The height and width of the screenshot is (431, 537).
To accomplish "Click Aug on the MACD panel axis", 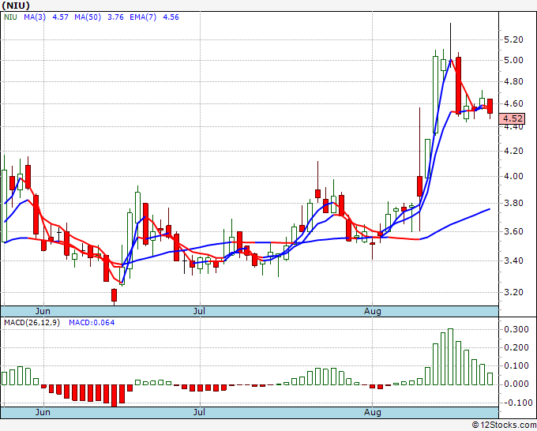I will [x=373, y=412].
